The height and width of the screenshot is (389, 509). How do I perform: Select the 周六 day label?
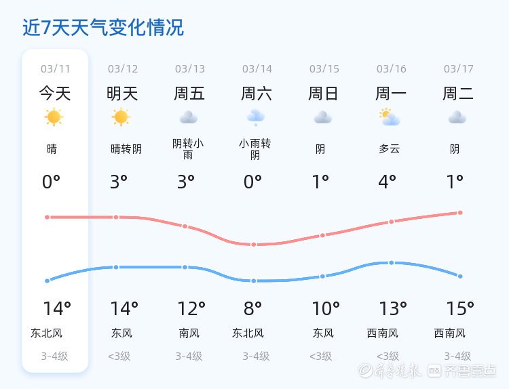coord(257,94)
